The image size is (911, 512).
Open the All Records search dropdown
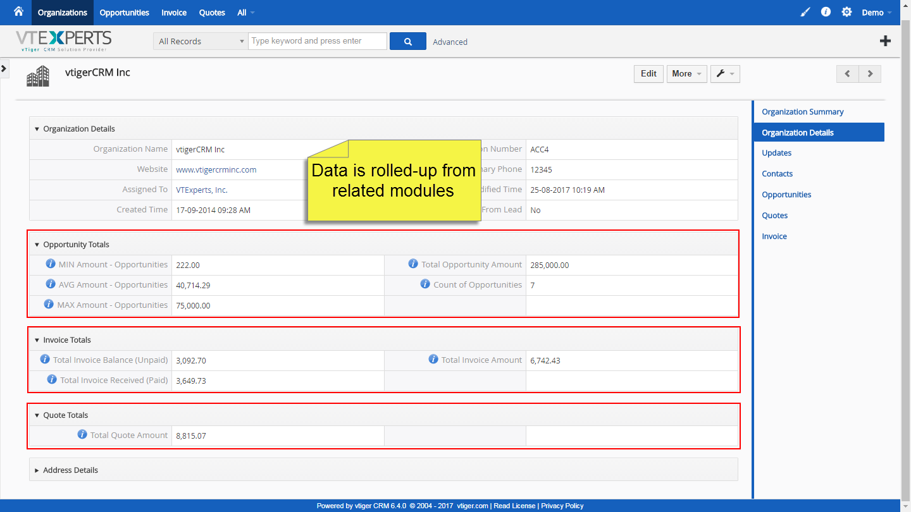point(201,41)
